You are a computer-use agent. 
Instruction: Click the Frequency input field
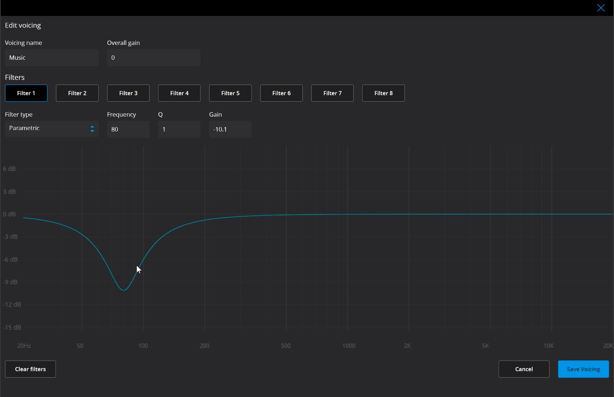(x=128, y=129)
